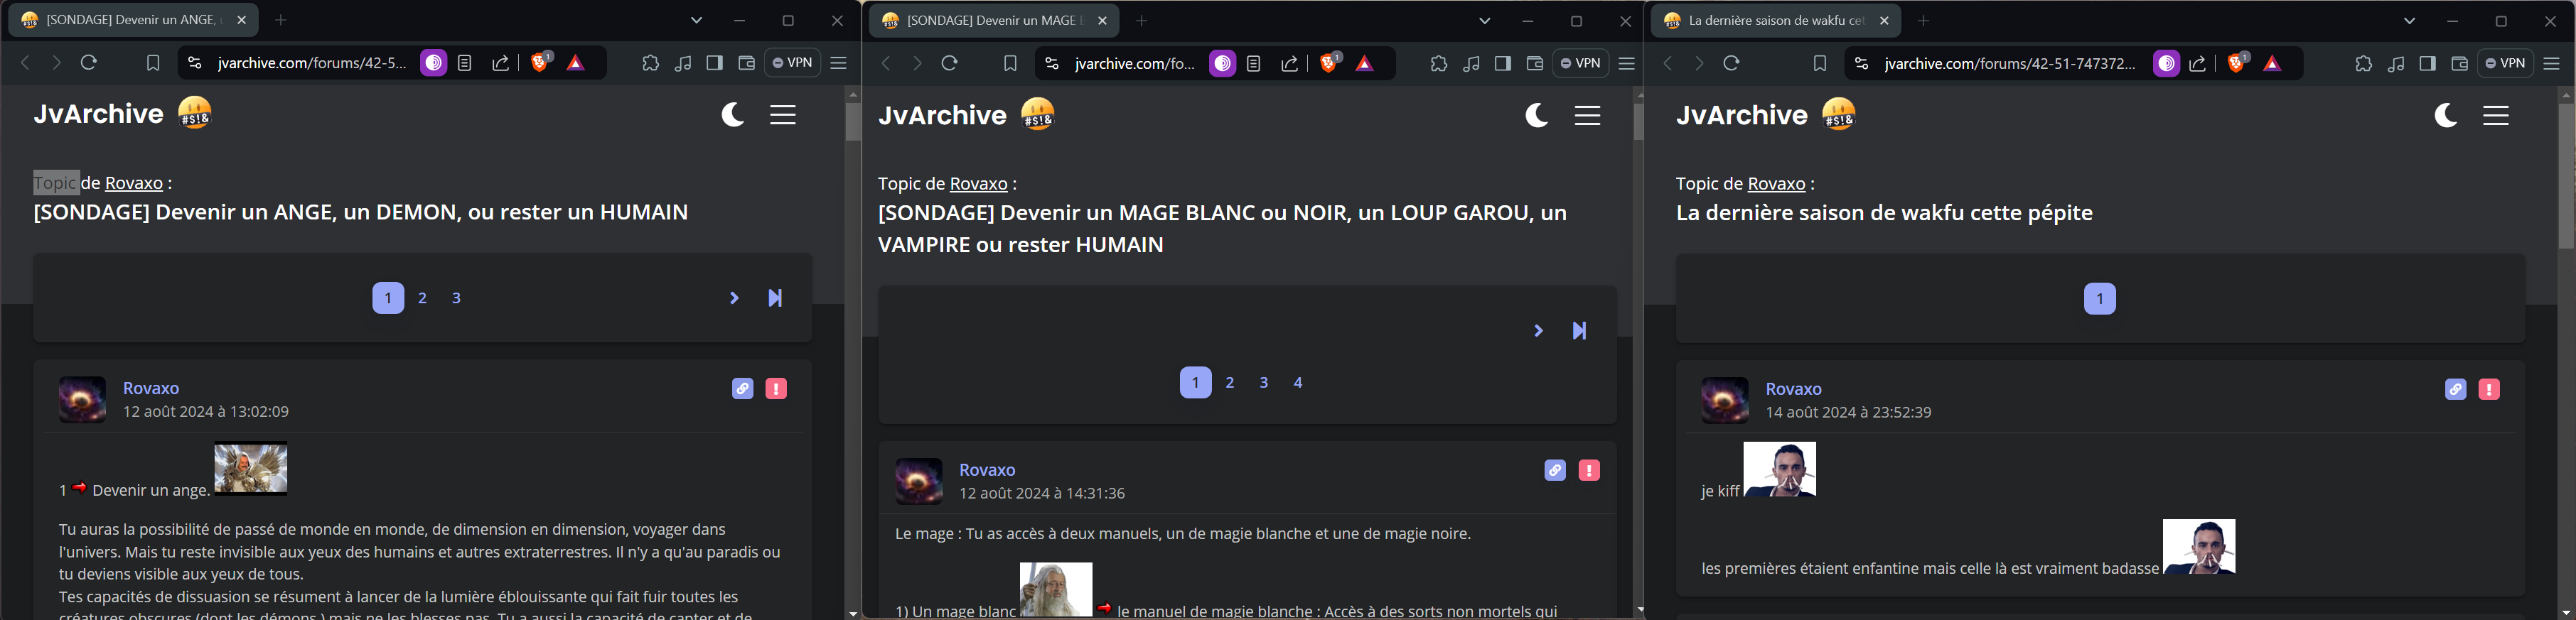Click Brave Rewards triangle icon in right window
The width and height of the screenshot is (2576, 620).
pyautogui.click(x=2273, y=63)
